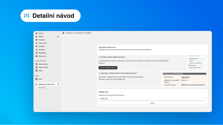223x125 pixels.
Task: Click the Veřejný klíč input field
Action: [x=152, y=99]
